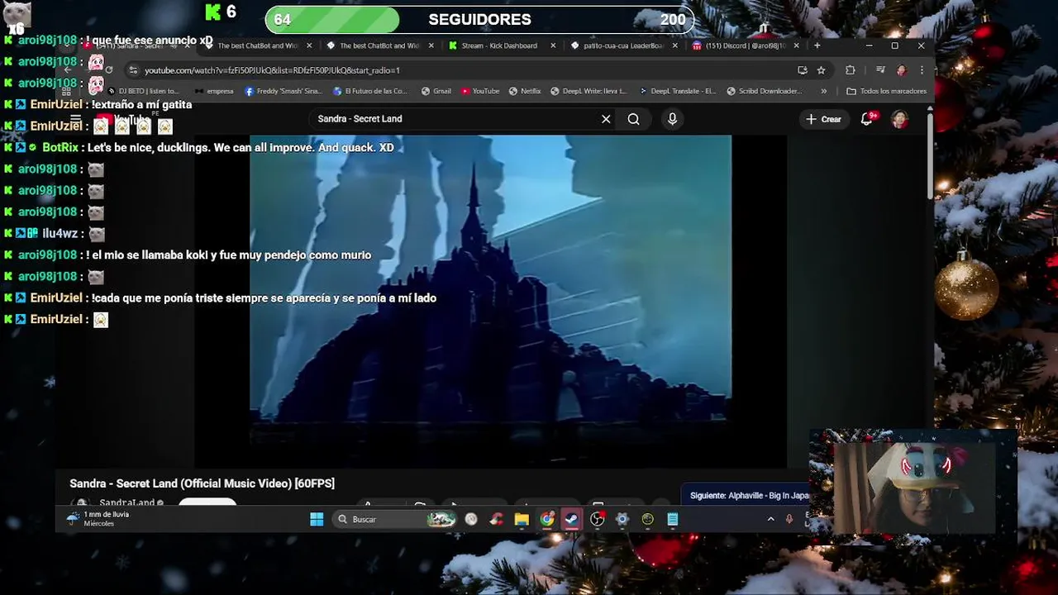Minimize the Chrome window
1058x595 pixels.
click(x=869, y=45)
